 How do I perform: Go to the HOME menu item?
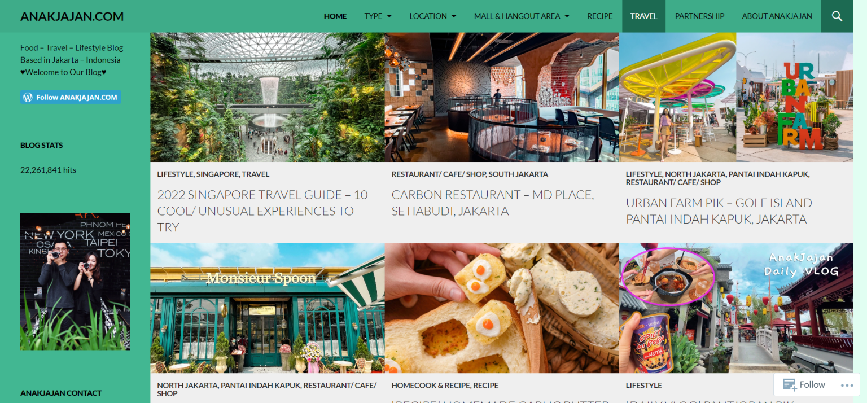pyautogui.click(x=335, y=16)
